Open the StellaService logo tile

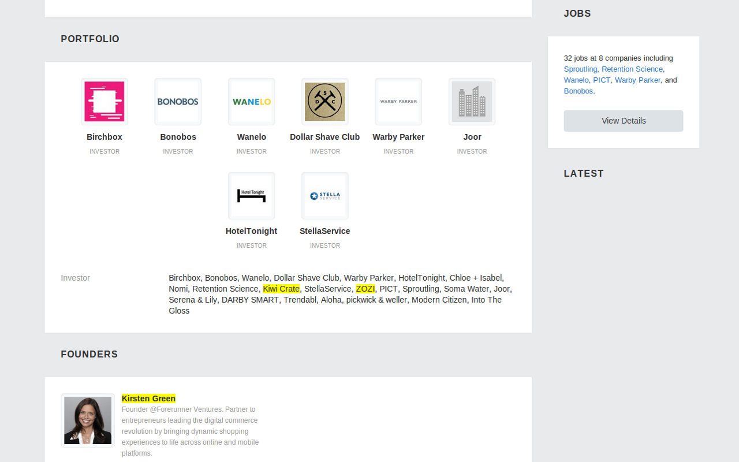point(325,196)
